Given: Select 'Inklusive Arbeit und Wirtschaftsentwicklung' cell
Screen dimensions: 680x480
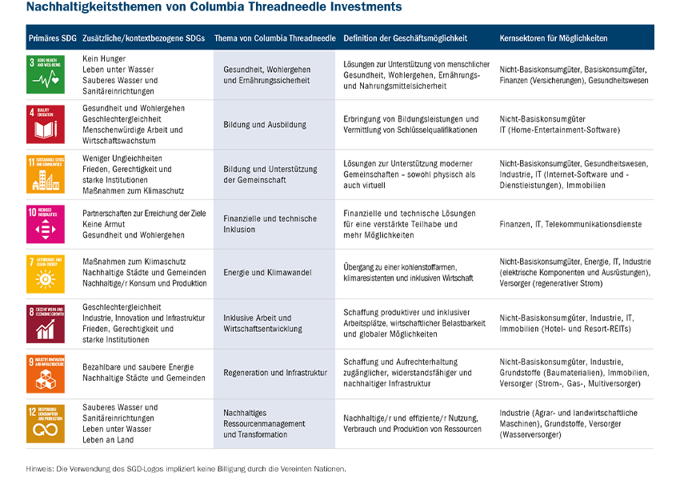Looking at the screenshot, I should point(274,323).
